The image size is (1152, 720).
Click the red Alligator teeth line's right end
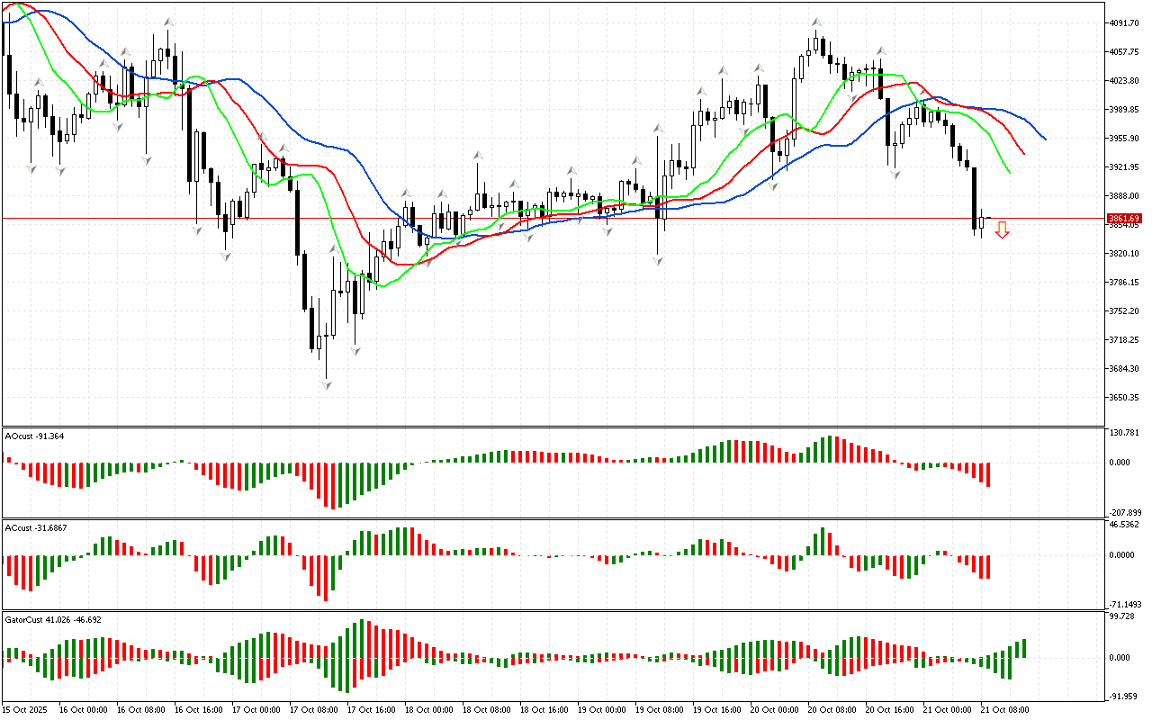1023,152
